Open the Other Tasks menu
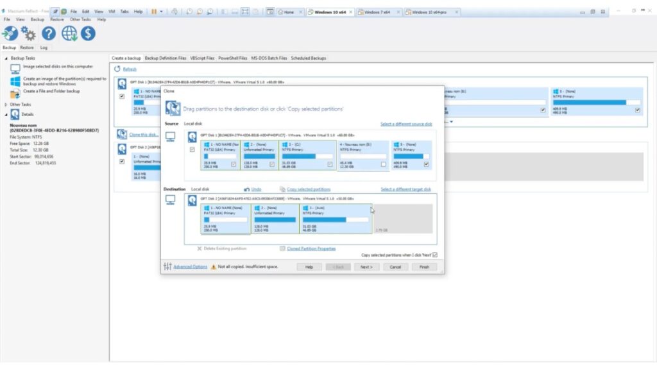 [80, 19]
